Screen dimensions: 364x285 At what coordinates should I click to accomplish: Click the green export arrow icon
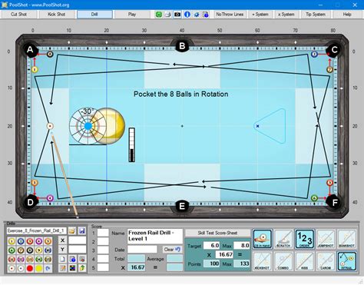[82, 268]
